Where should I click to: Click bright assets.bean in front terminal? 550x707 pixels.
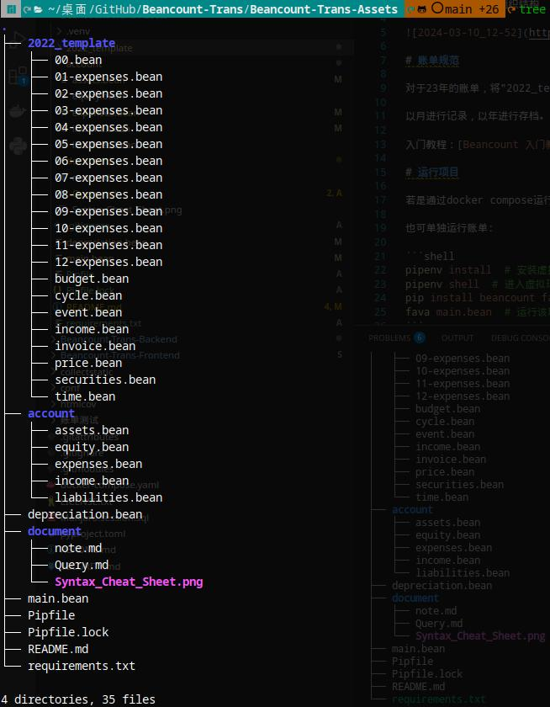92,430
